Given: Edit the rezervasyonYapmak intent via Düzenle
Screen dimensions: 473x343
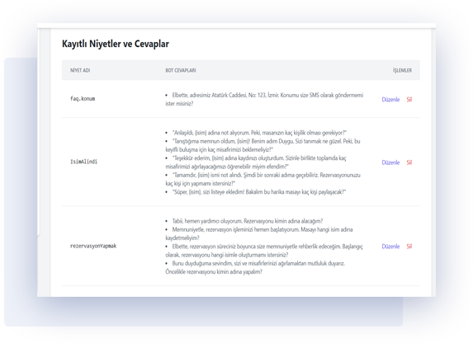Looking at the screenshot, I should tap(390, 247).
